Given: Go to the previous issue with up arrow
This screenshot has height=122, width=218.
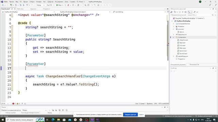Looking at the screenshot, I should tap(22, 104).
